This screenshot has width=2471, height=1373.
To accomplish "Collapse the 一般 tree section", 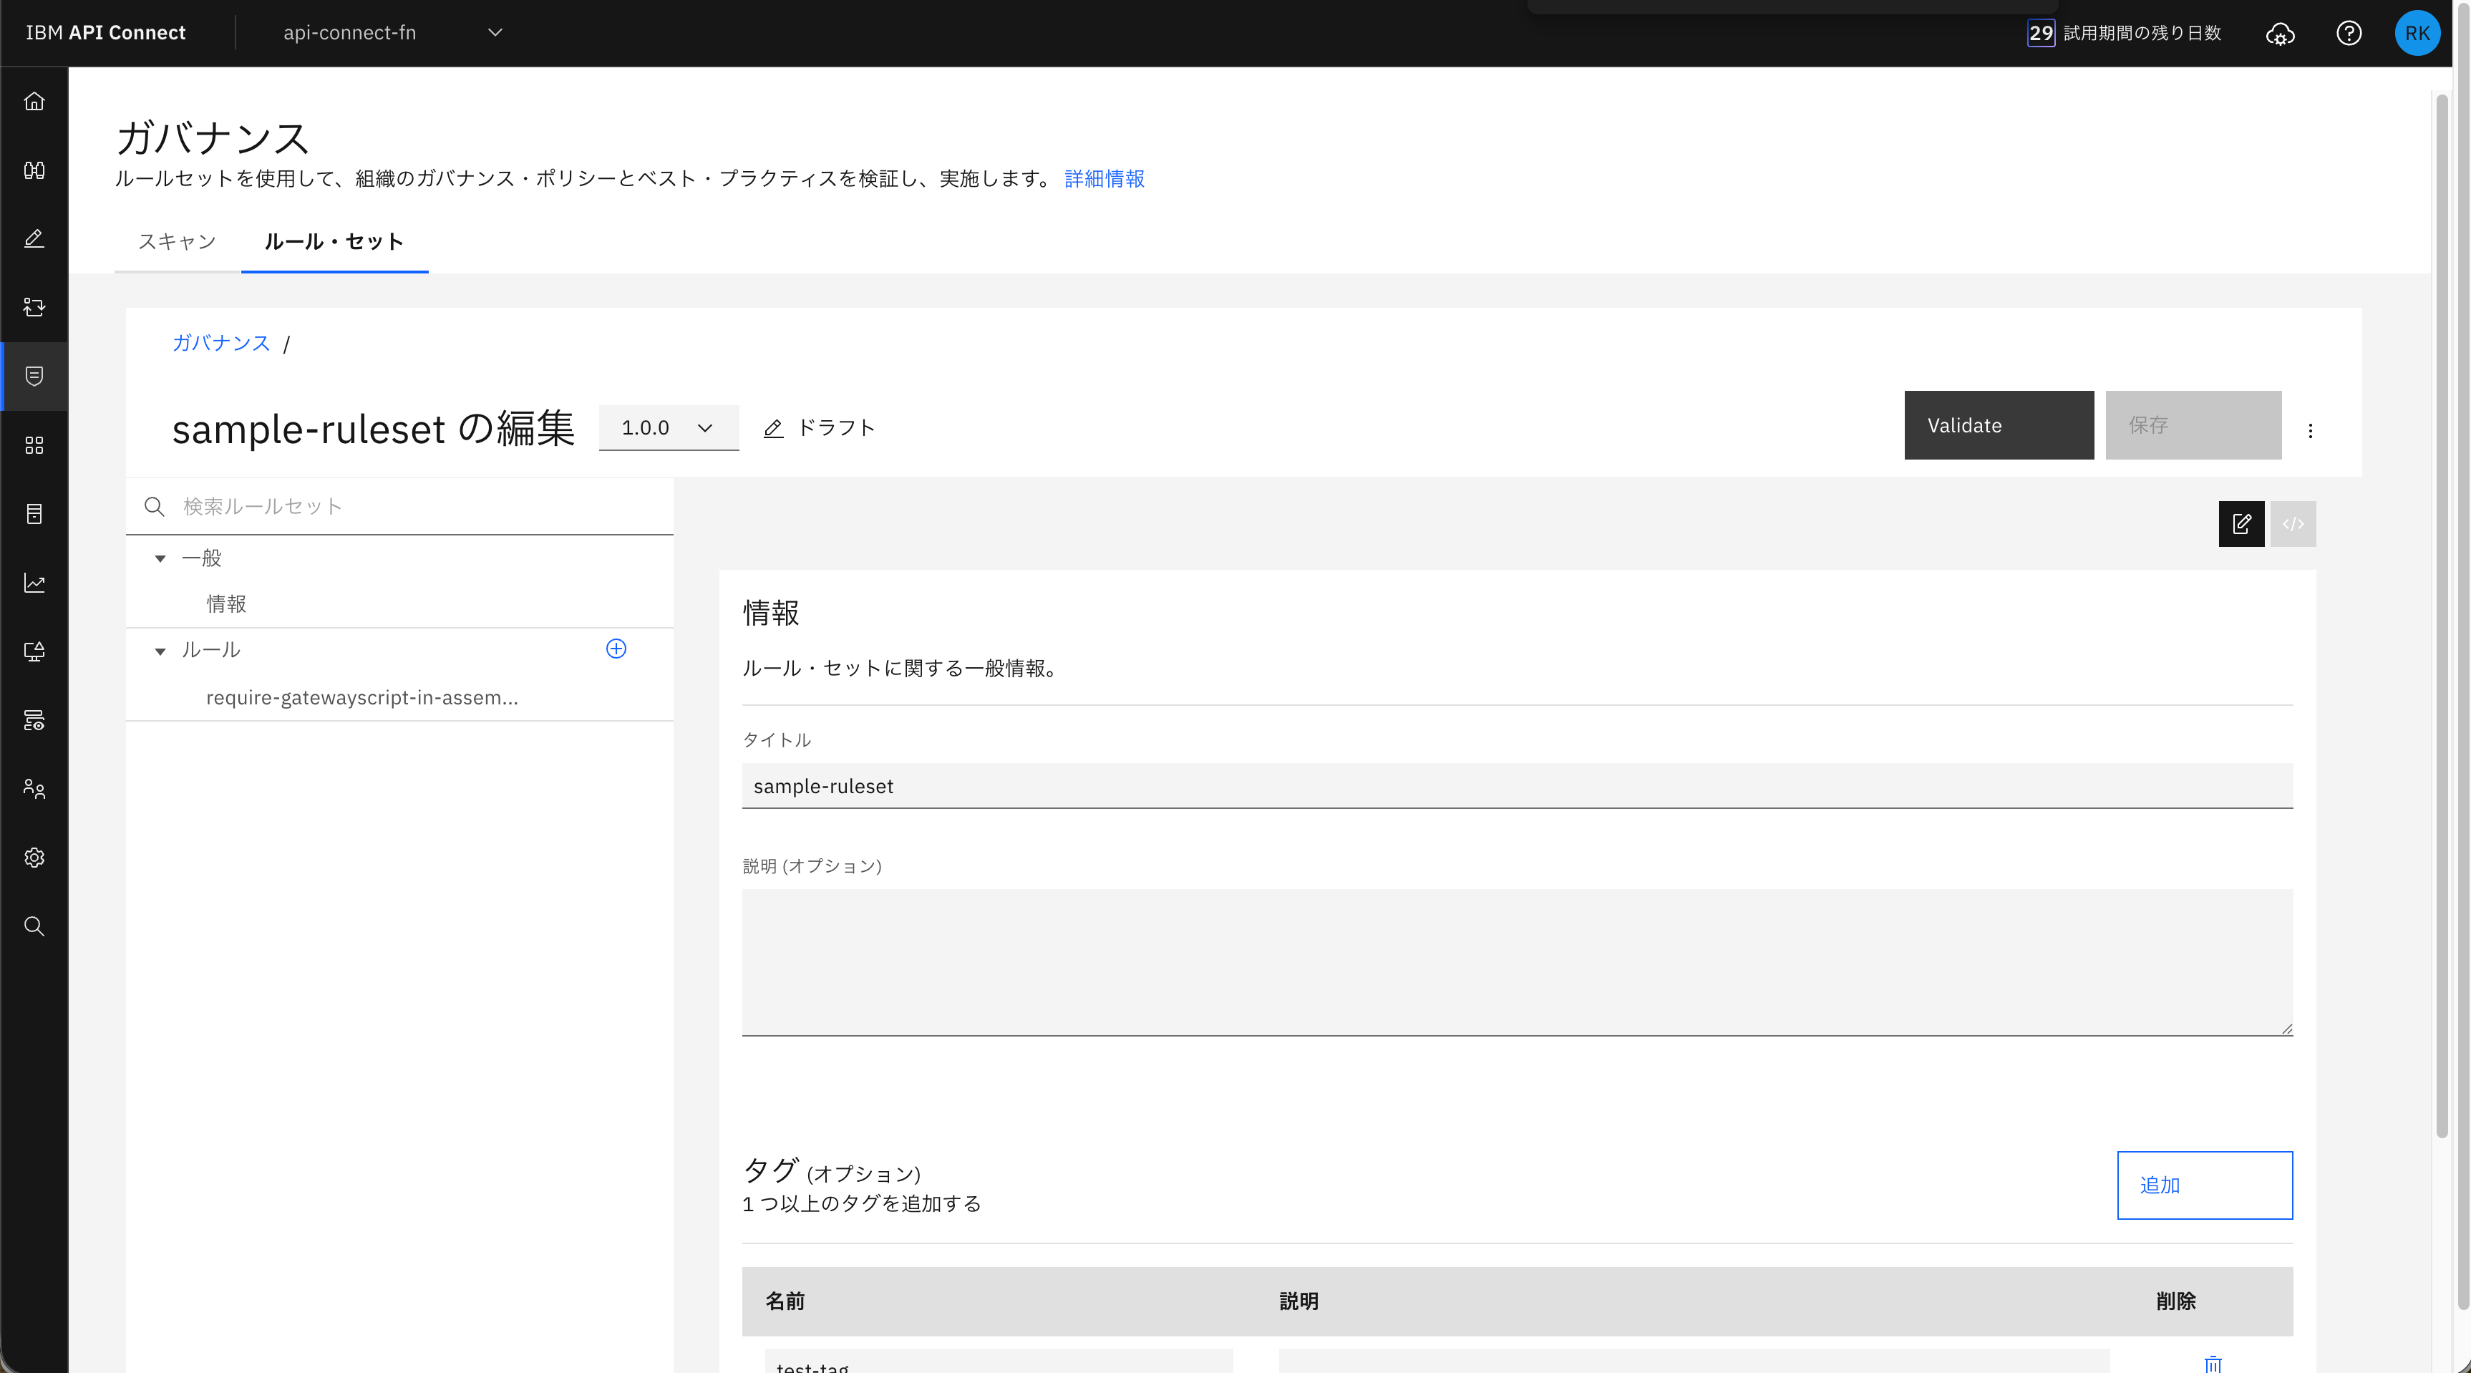I will (x=160, y=558).
